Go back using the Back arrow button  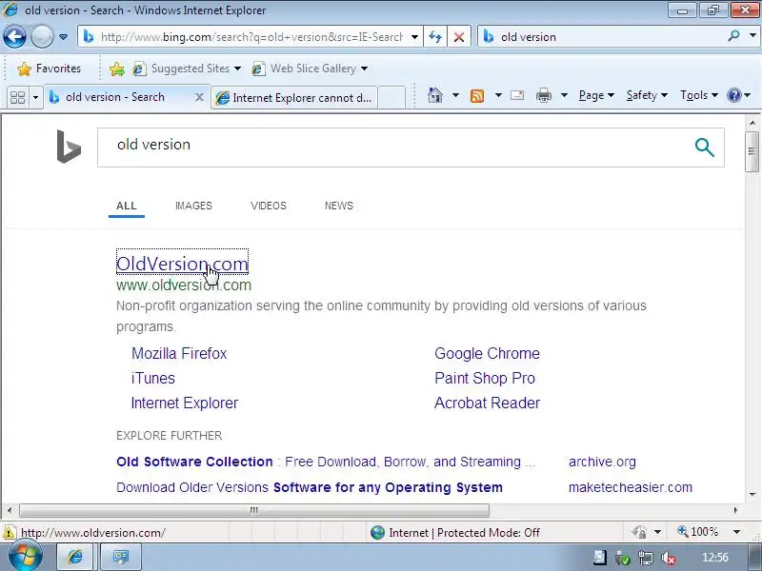click(14, 36)
